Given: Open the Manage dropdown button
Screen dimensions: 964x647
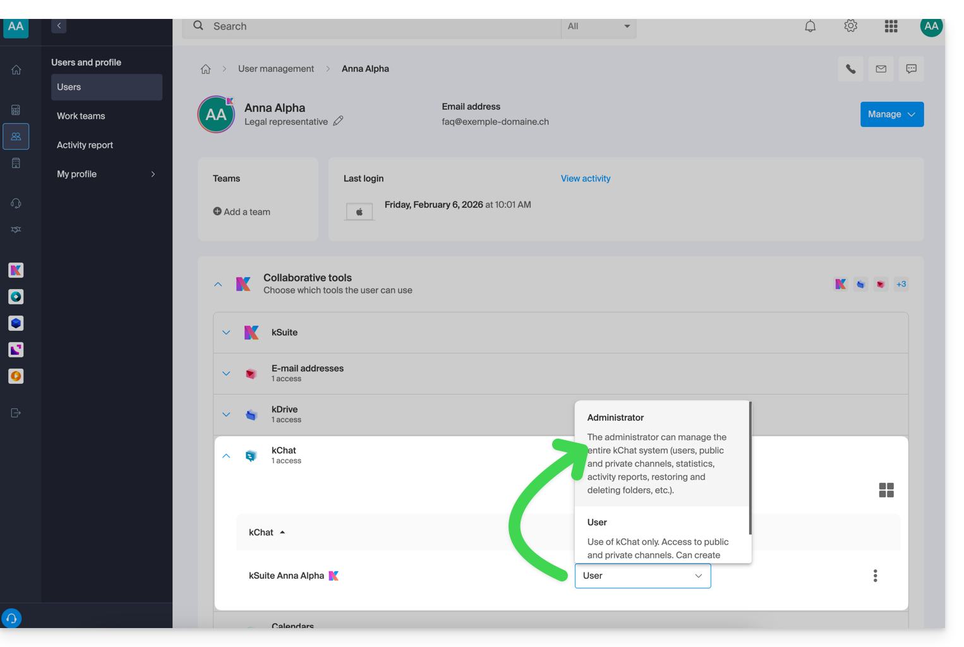Looking at the screenshot, I should pyautogui.click(x=891, y=114).
